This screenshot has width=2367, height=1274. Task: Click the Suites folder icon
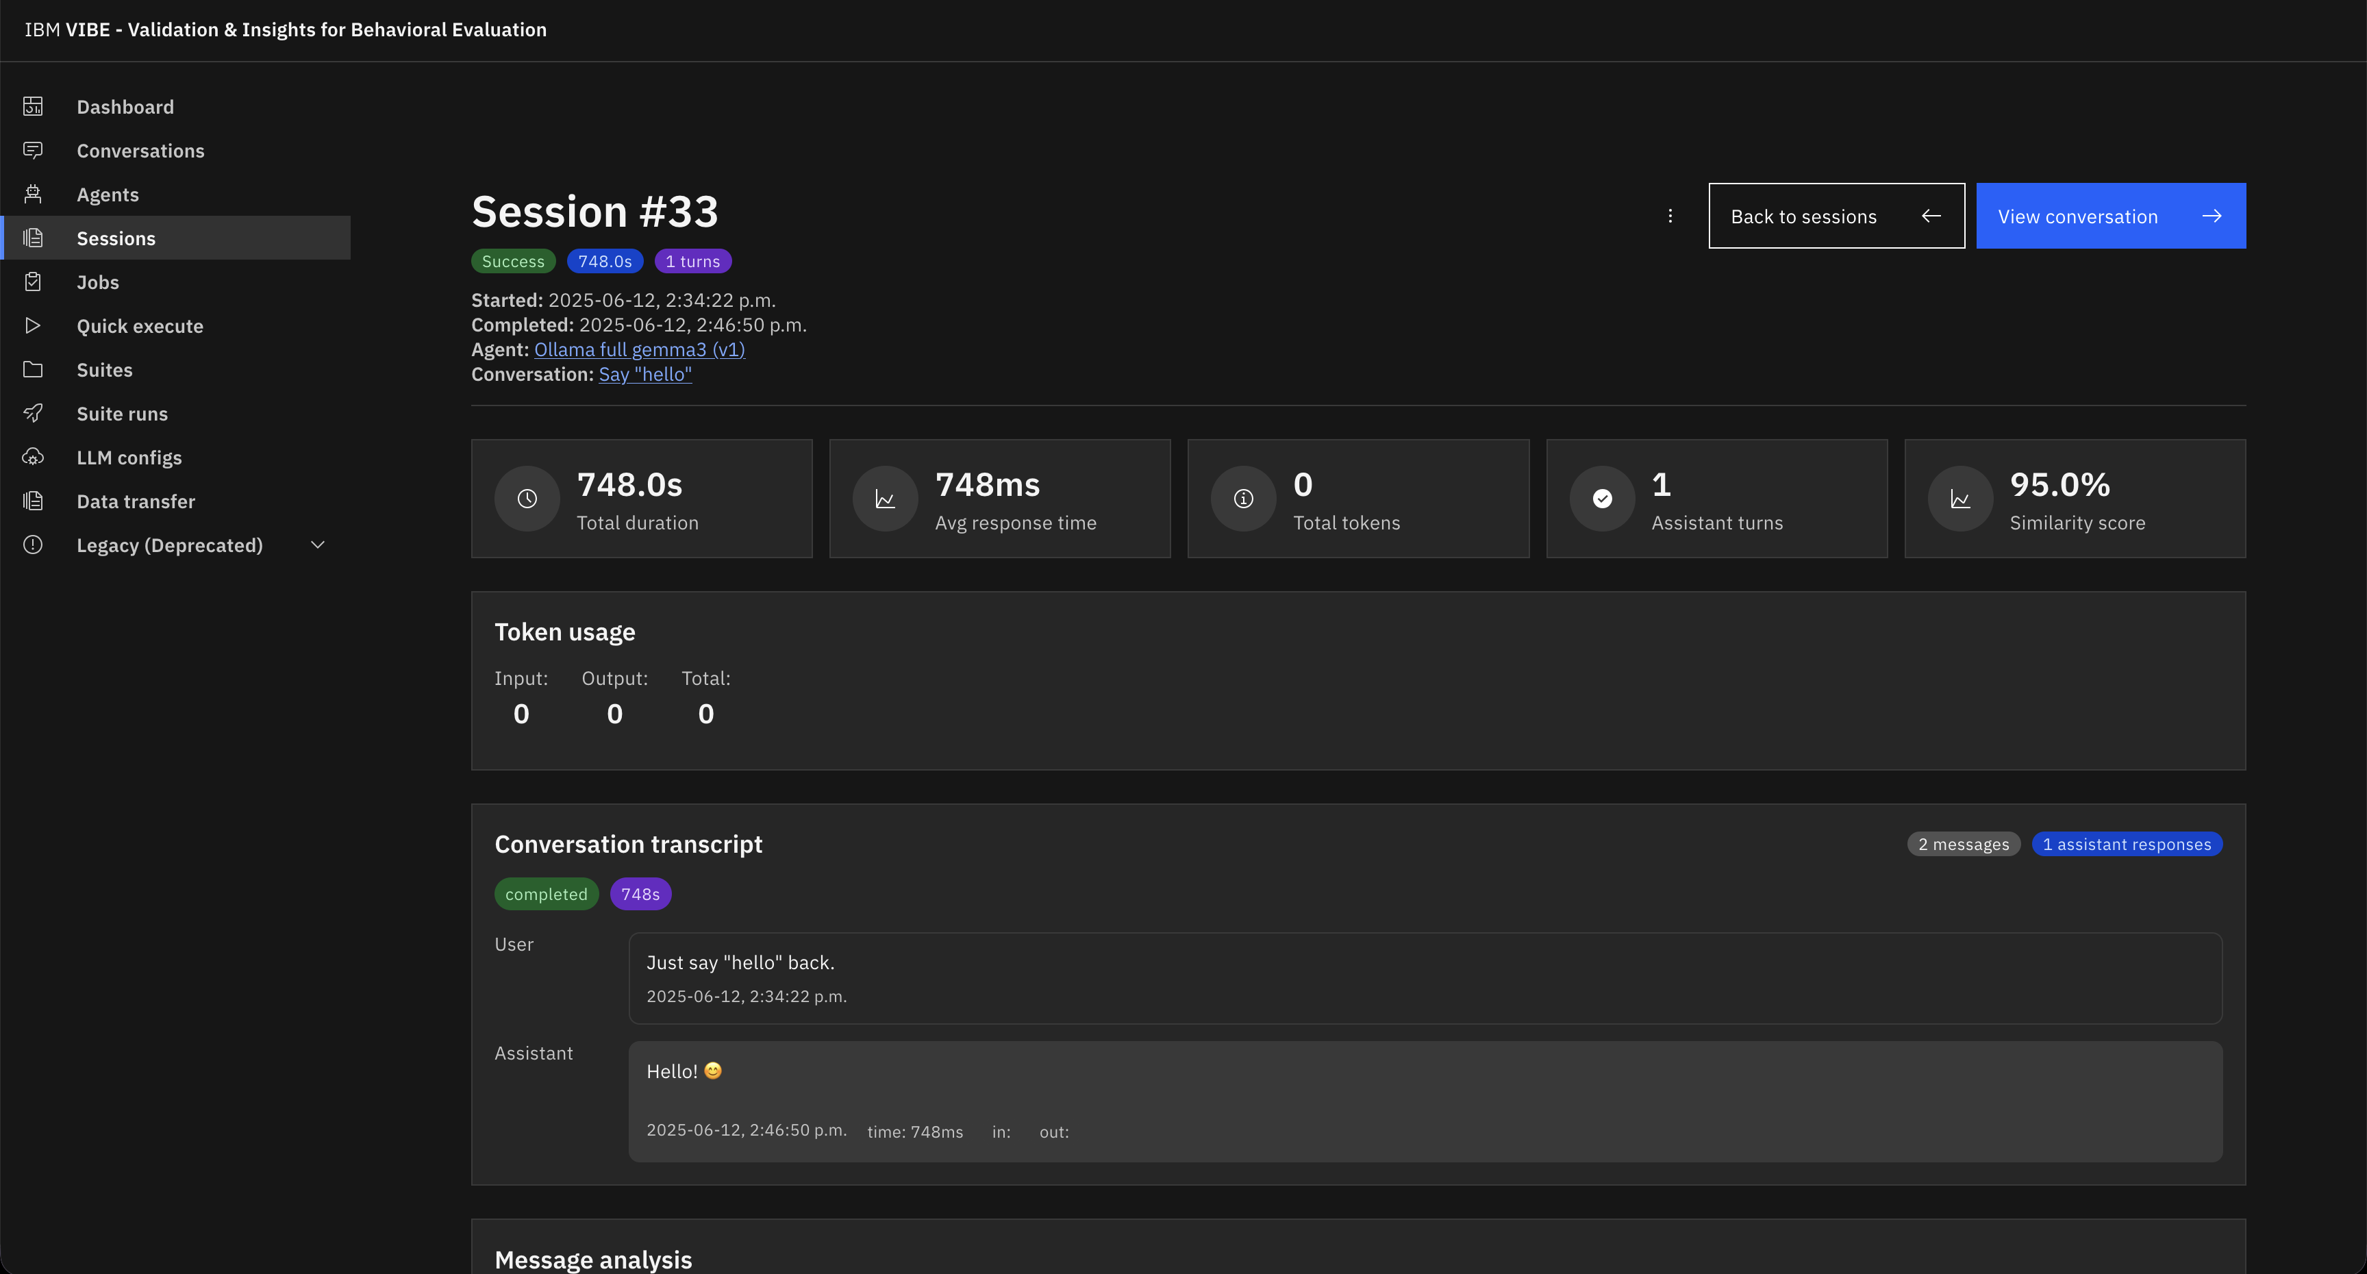coord(33,369)
